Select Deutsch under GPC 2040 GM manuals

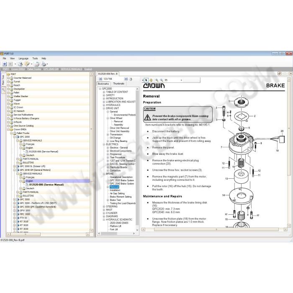(x=30, y=188)
